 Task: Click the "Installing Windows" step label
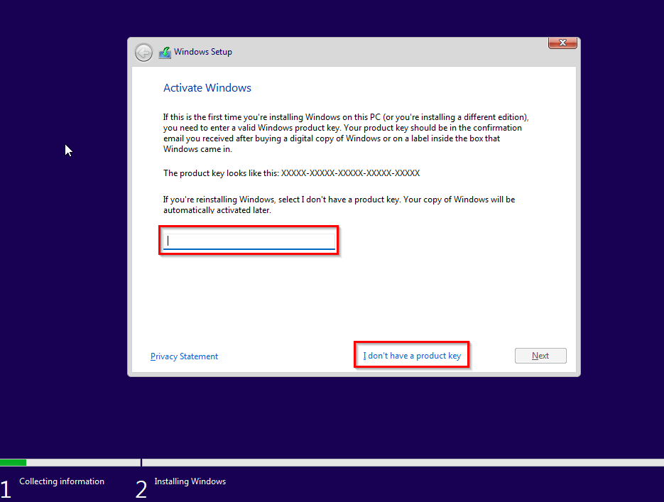click(x=190, y=481)
